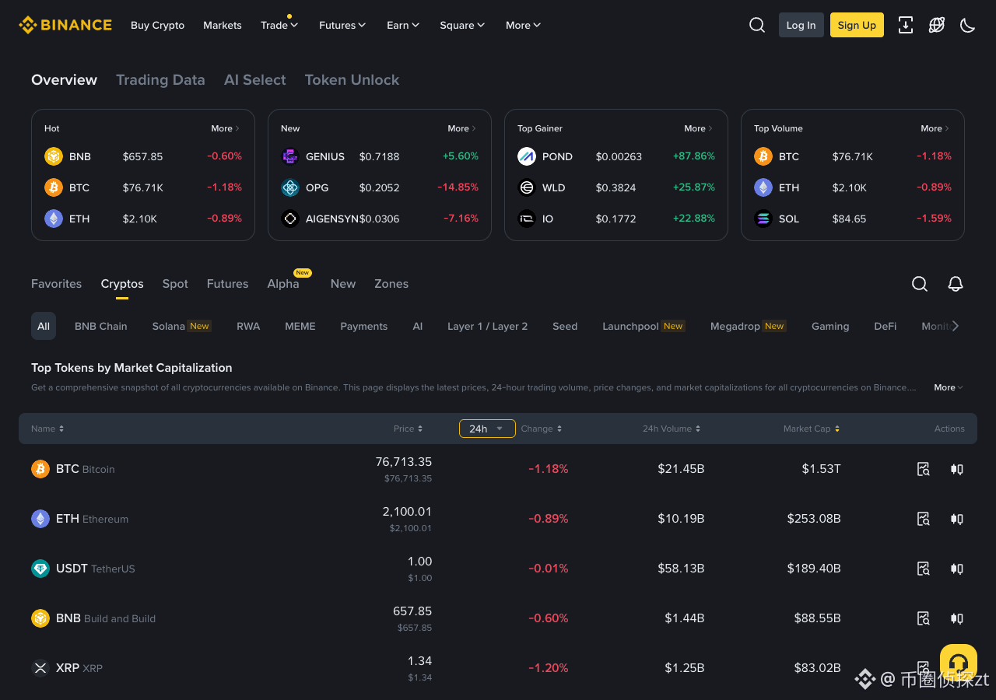Viewport: 996px width, 700px height.
Task: Click the support headset chat icon
Action: click(x=959, y=663)
